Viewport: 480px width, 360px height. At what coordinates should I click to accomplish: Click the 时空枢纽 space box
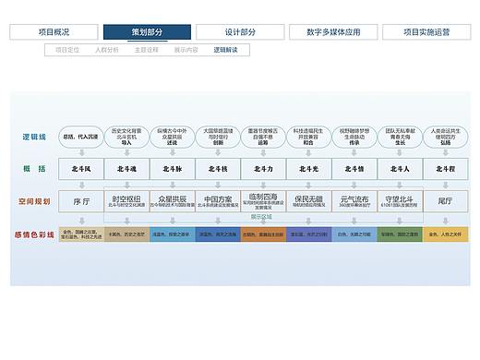[126, 201]
